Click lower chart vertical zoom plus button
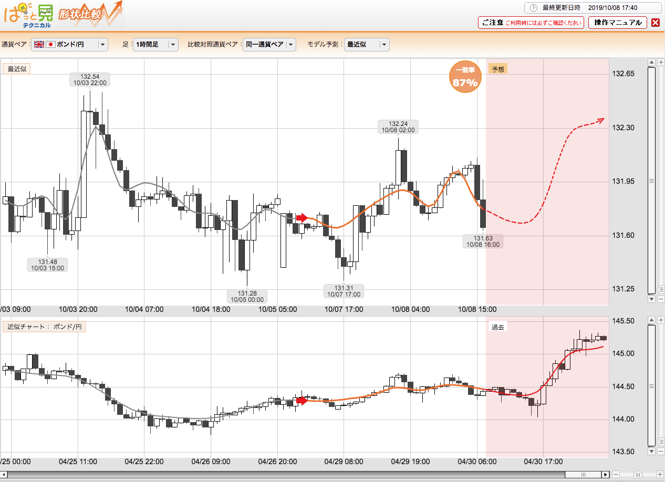The image size is (665, 482). pyautogui.click(x=661, y=320)
